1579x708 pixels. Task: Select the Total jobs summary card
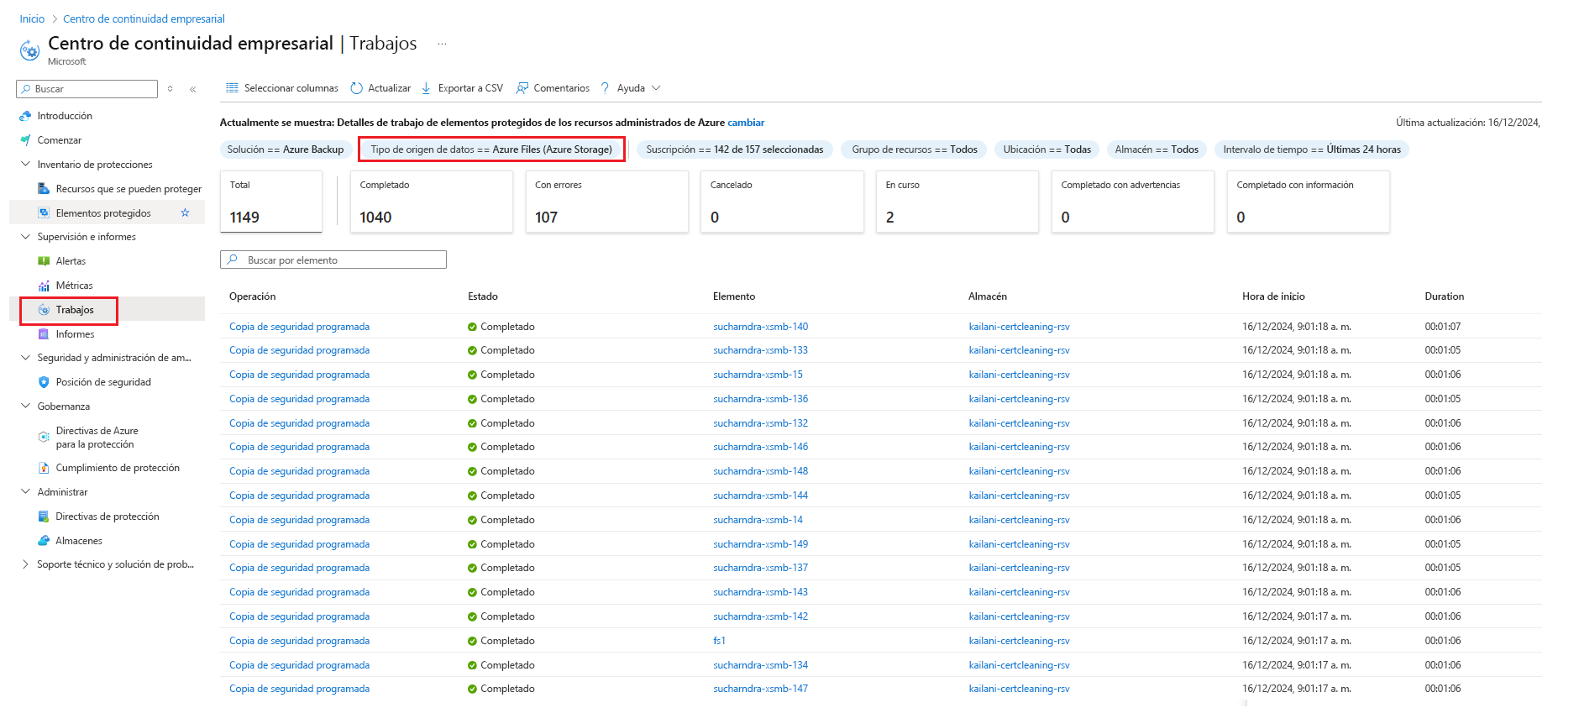coord(271,202)
